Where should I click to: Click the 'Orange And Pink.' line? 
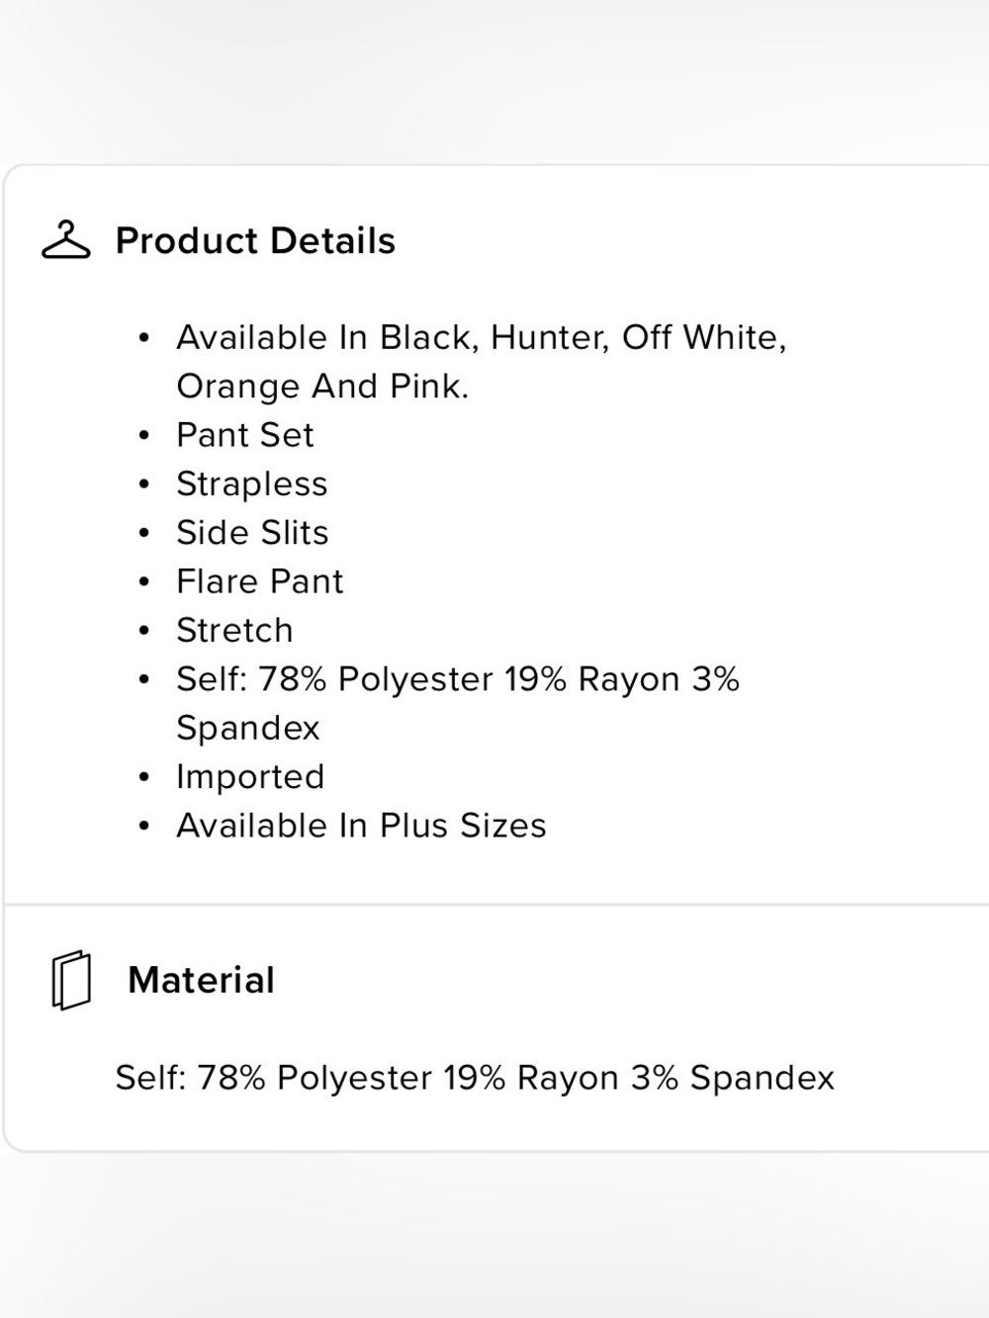(x=322, y=386)
